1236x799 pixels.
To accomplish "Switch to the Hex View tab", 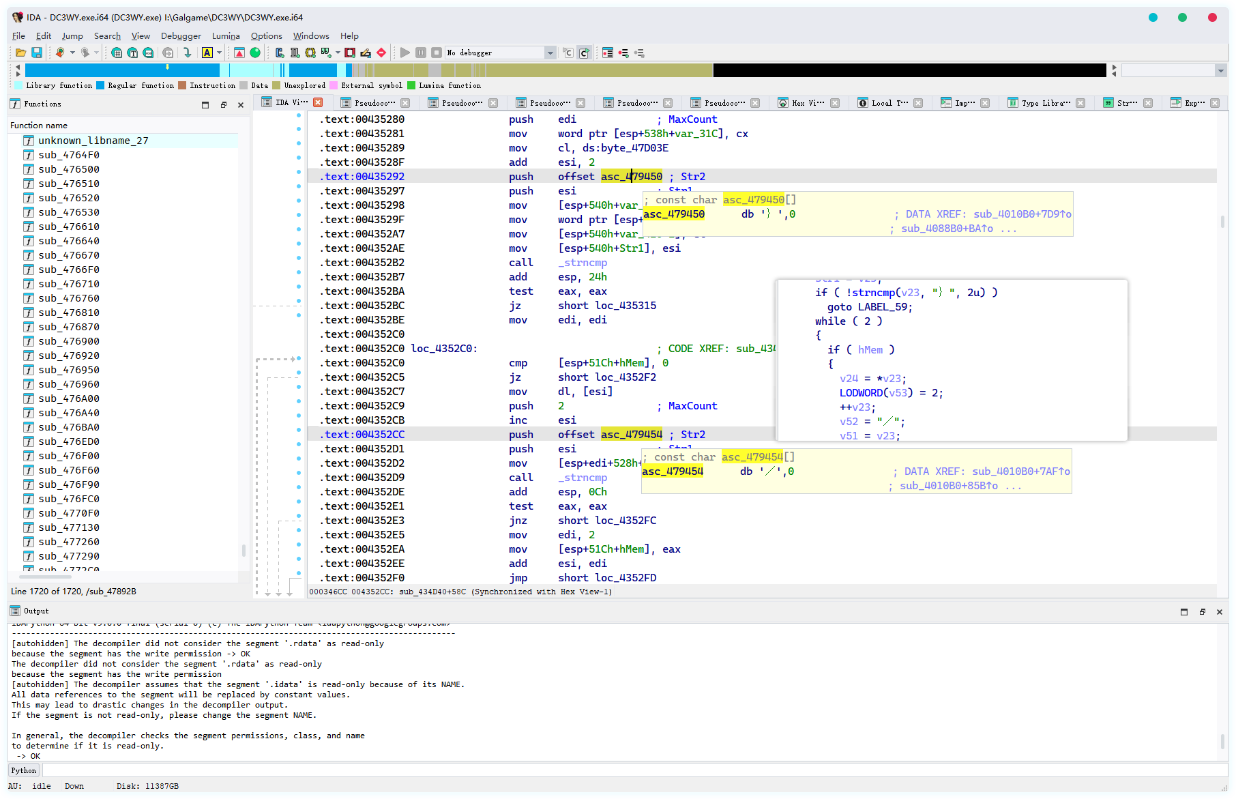I will tap(808, 103).
